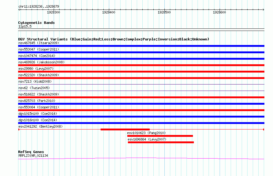Screen dimensions: 273x176
Task: Open the nsv516622 (Shaikh2009) variant label
Action: [39, 94]
